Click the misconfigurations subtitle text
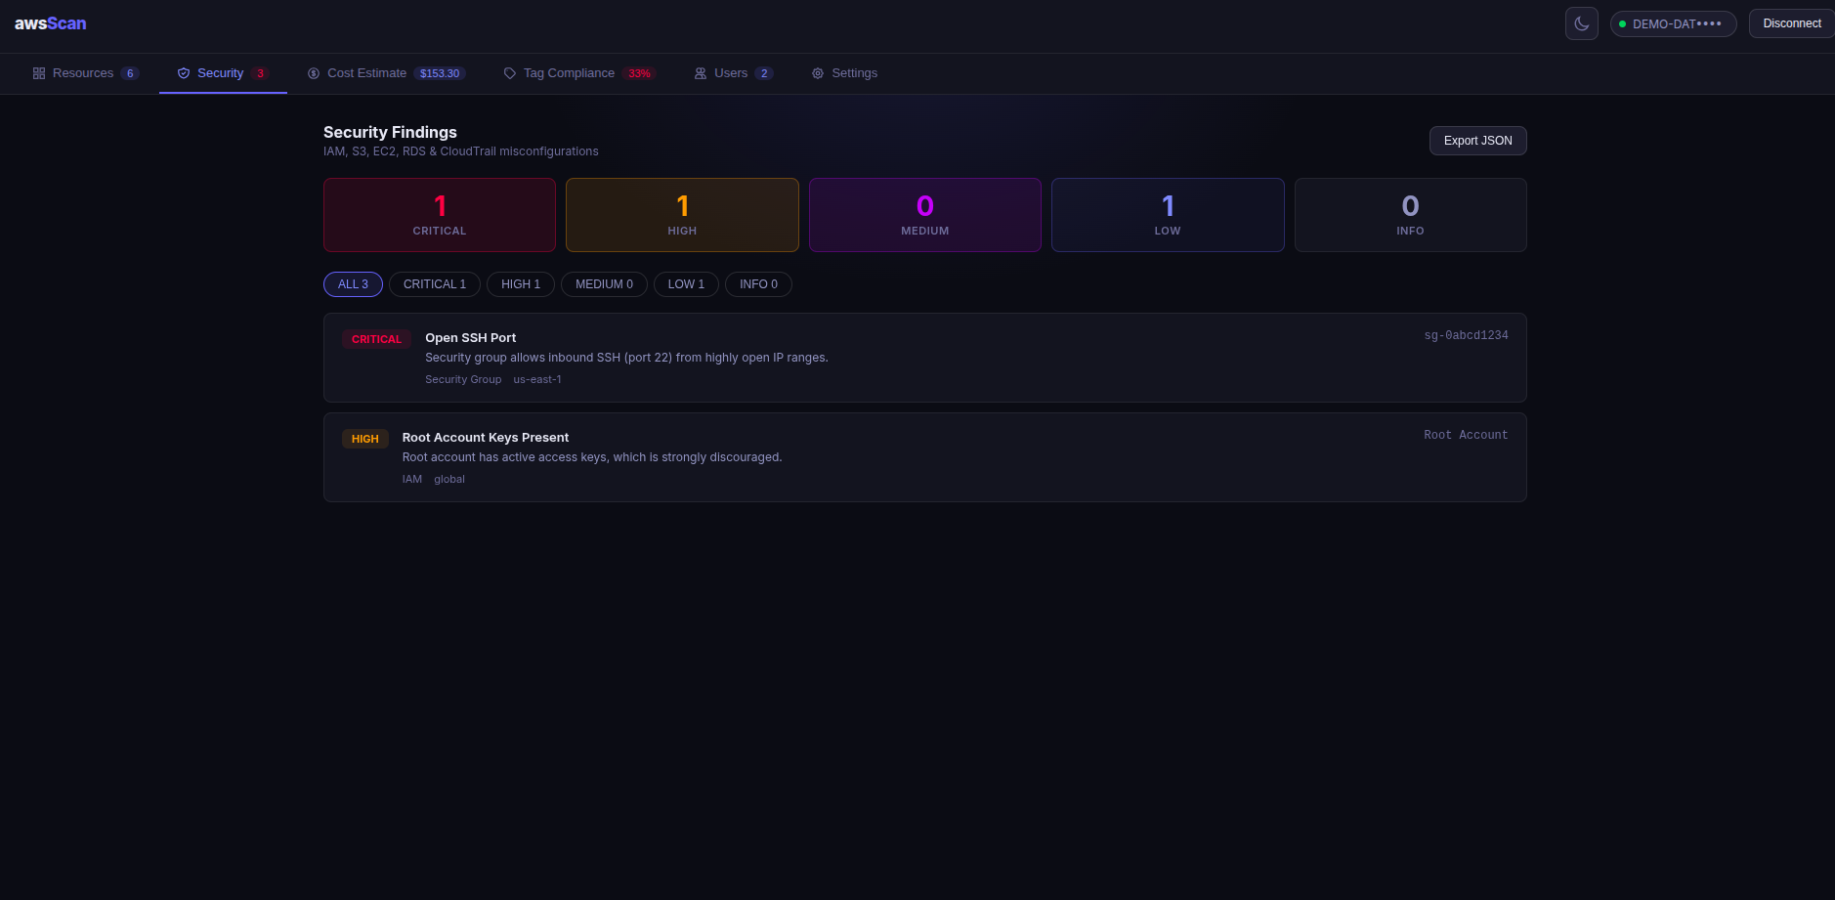This screenshot has width=1835, height=900. click(461, 151)
